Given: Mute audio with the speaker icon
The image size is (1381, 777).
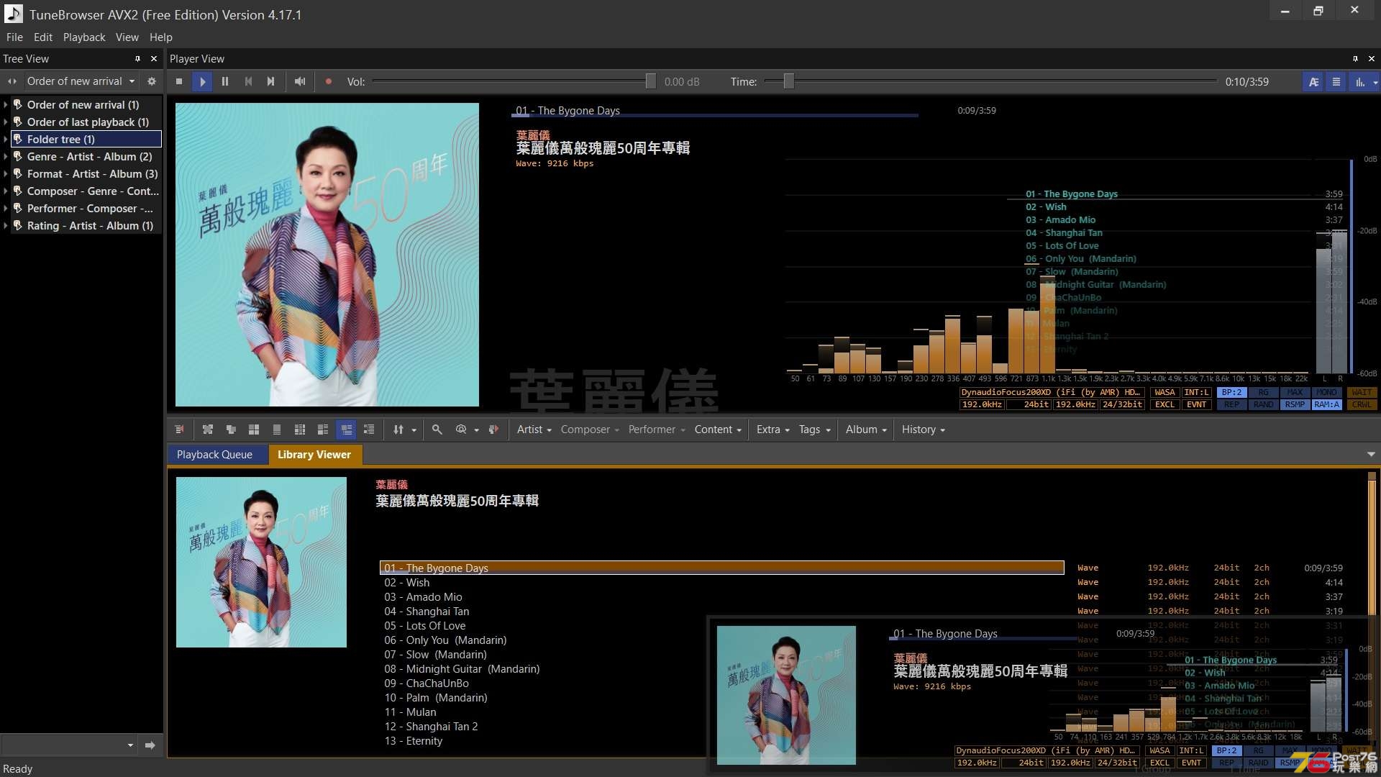Looking at the screenshot, I should click(x=300, y=81).
